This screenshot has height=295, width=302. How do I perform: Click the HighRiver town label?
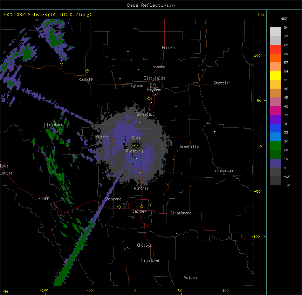(151, 260)
